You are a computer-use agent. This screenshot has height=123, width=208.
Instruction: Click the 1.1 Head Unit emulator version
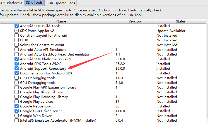click(x=118, y=54)
